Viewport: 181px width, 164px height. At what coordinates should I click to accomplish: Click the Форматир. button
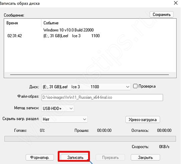click(40, 157)
